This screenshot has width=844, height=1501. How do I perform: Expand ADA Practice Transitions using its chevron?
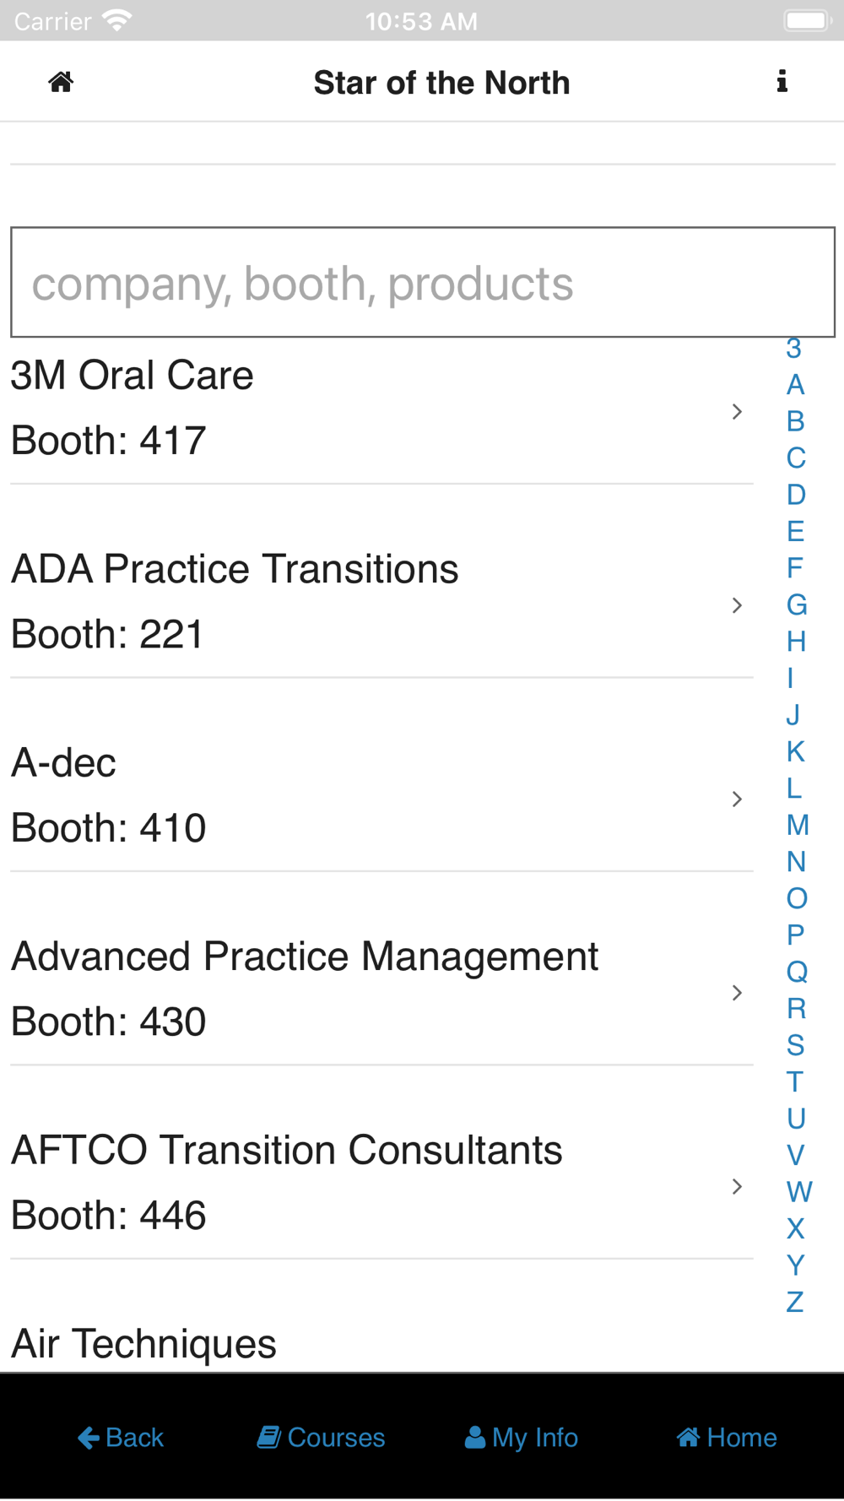[x=737, y=605]
